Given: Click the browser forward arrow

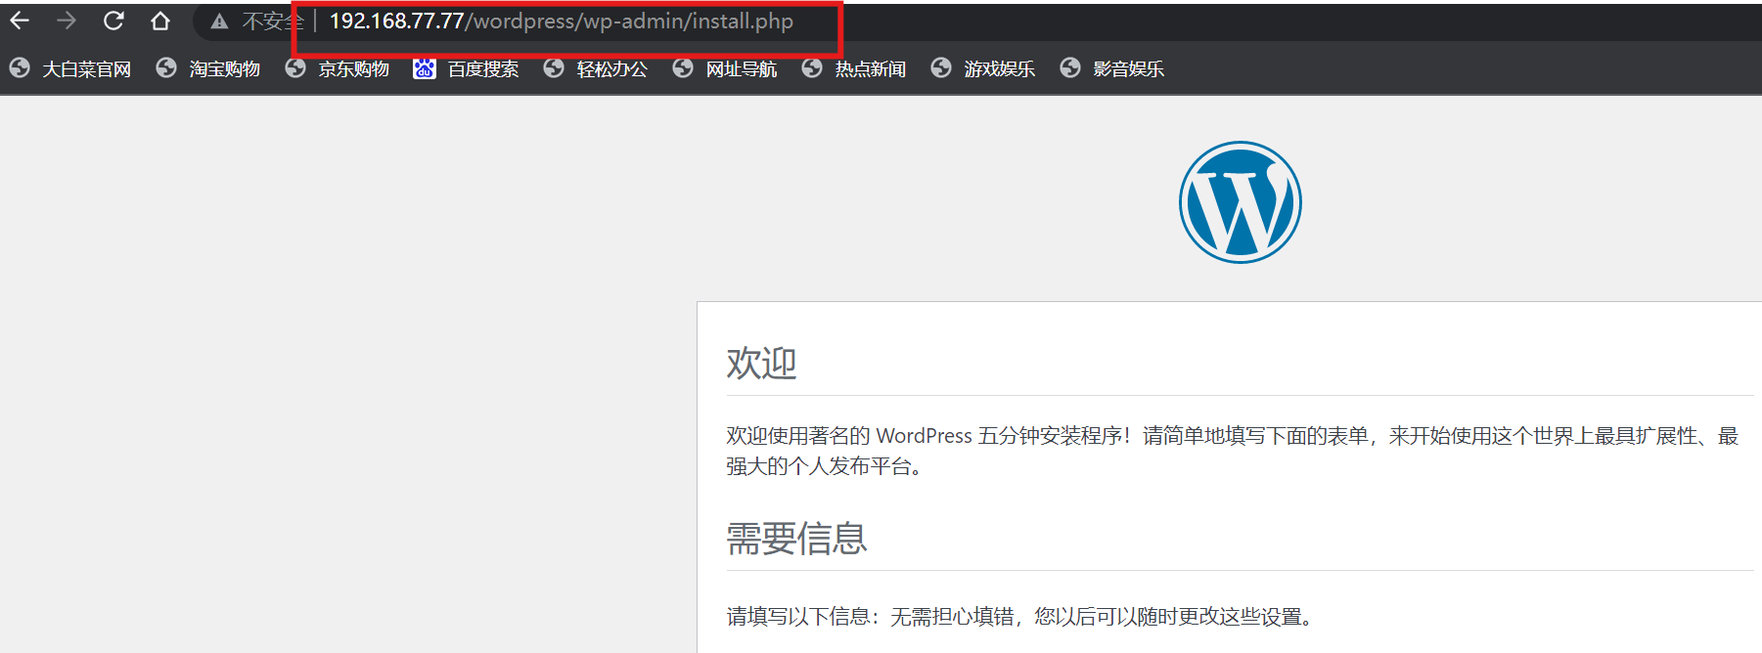Looking at the screenshot, I should [x=67, y=21].
